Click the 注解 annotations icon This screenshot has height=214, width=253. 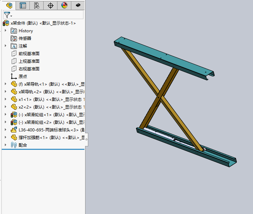pos(14,46)
